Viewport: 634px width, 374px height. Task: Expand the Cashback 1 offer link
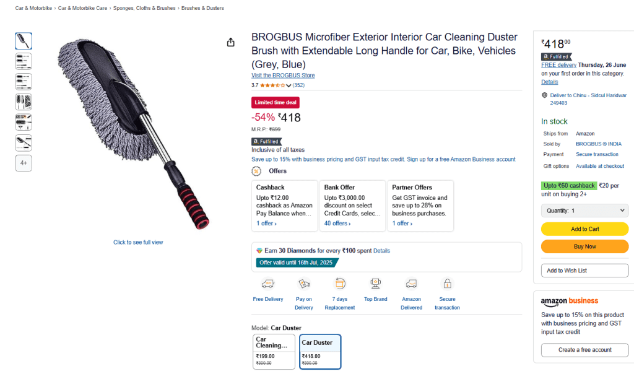click(266, 224)
